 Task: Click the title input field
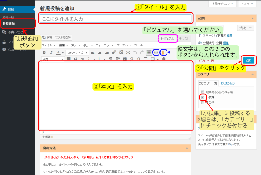coord(116,19)
